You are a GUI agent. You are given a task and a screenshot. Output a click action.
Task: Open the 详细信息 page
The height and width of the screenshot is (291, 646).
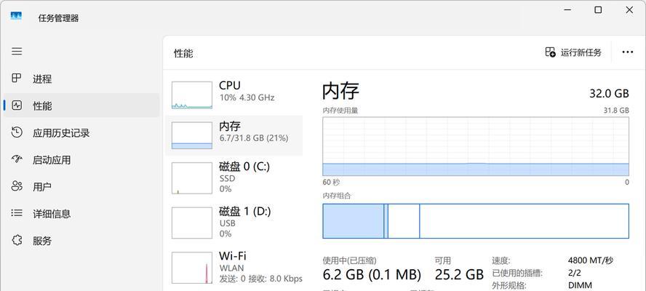pos(81,213)
